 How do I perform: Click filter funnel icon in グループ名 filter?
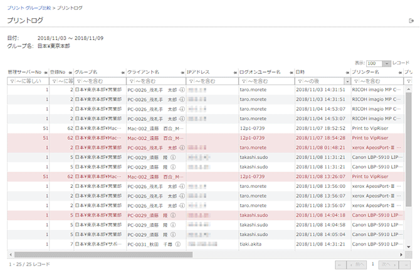pyautogui.click(x=78, y=81)
